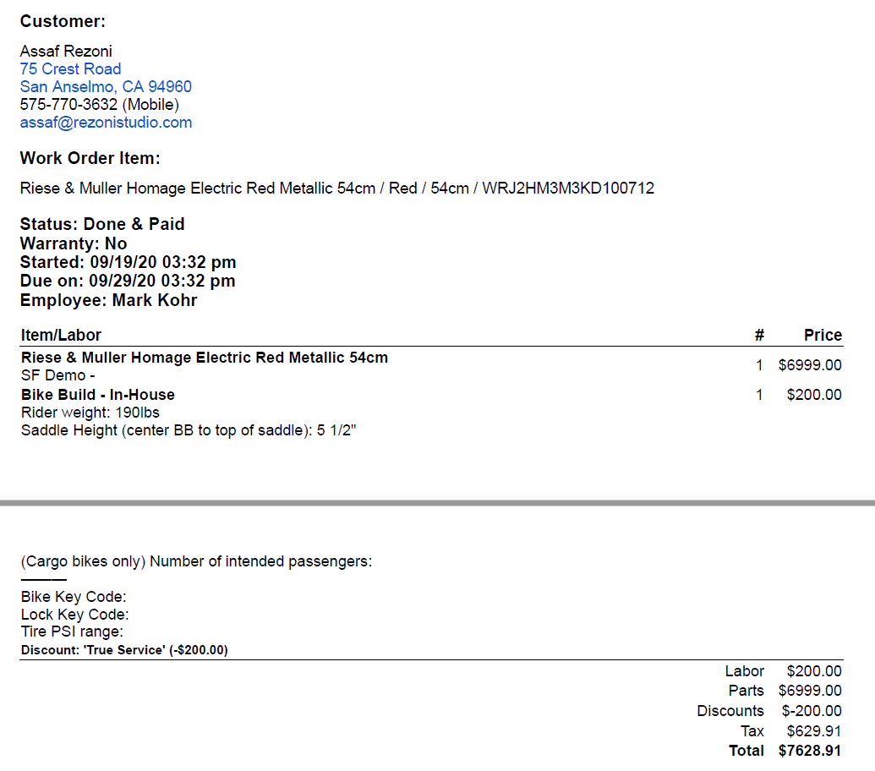875x771 pixels.
Task: Open the San Anselmo, CA 94960 link
Action: (x=106, y=87)
